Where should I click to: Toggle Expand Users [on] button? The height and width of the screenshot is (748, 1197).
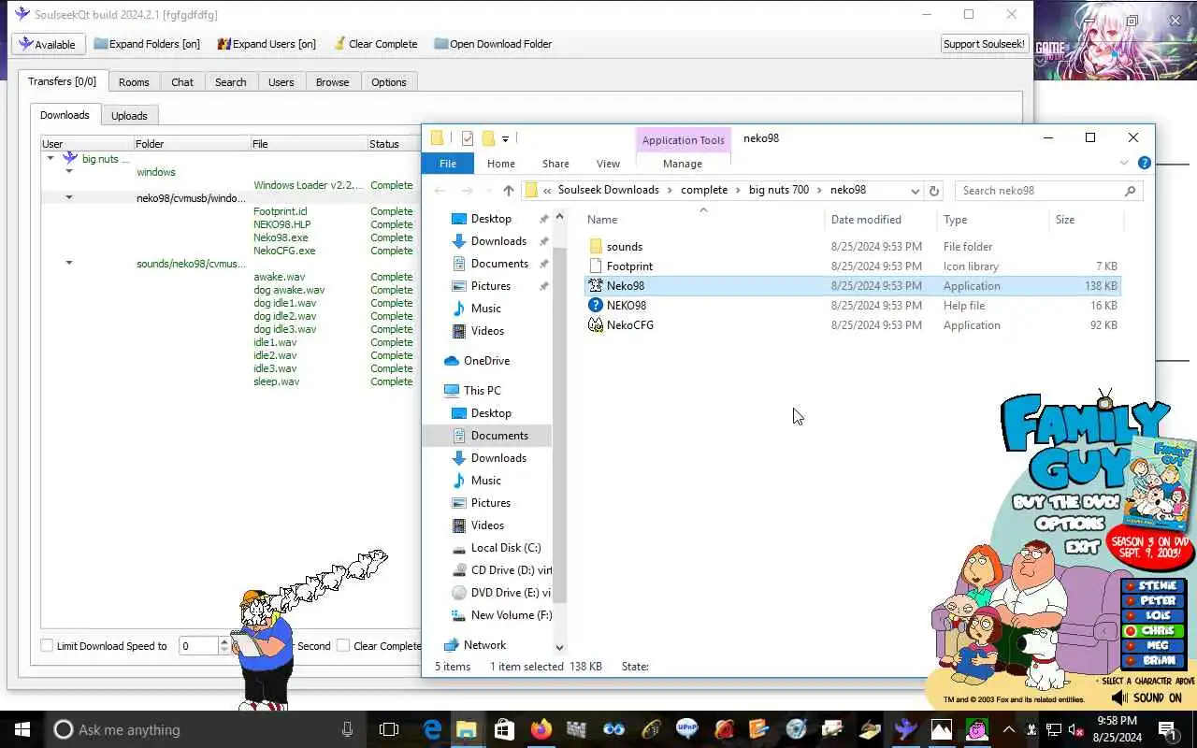pos(267,44)
